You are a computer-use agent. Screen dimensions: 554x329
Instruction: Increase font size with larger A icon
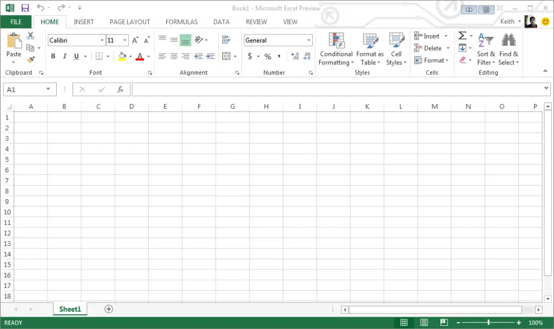tap(135, 40)
